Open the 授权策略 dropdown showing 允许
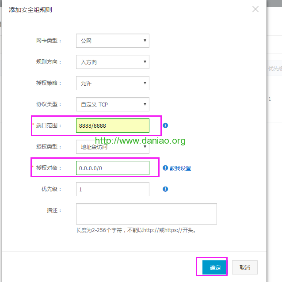 coord(112,83)
